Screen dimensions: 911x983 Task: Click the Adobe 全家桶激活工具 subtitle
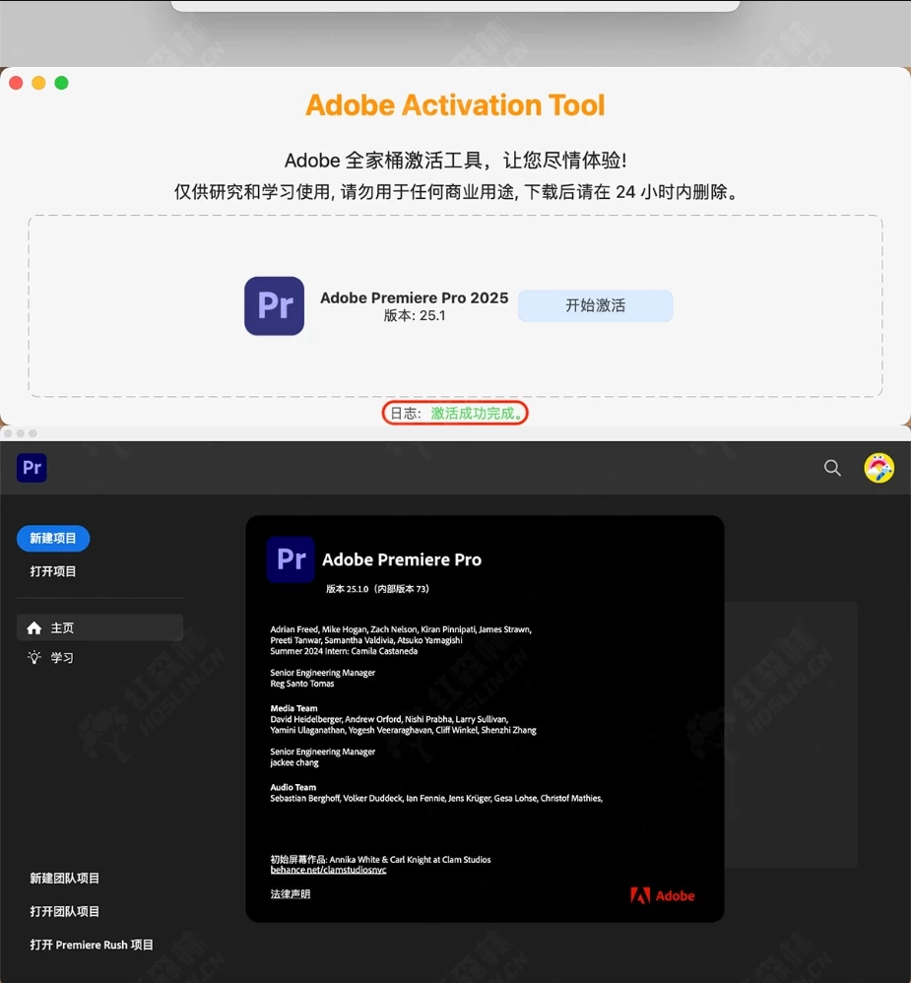[455, 161]
